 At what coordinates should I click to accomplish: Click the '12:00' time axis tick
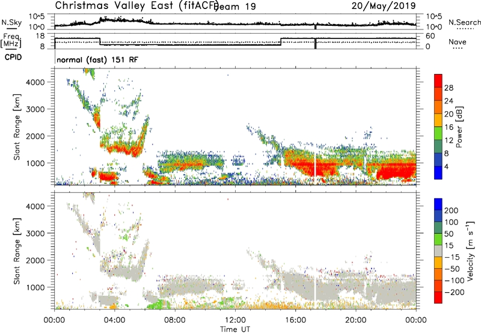(x=235, y=320)
